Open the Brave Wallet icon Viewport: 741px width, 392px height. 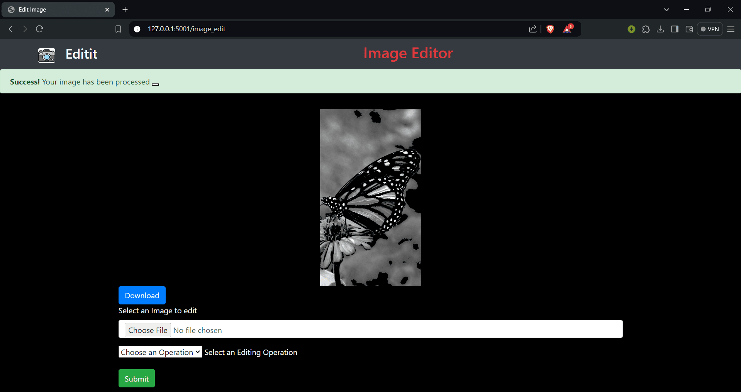[689, 29]
